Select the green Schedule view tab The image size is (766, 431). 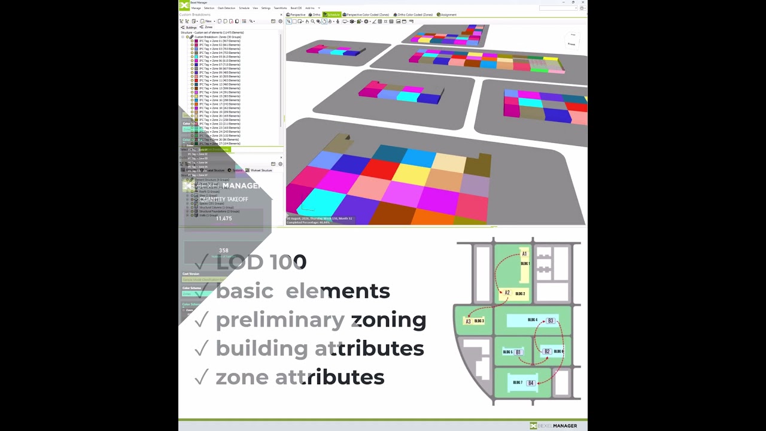pos(332,14)
